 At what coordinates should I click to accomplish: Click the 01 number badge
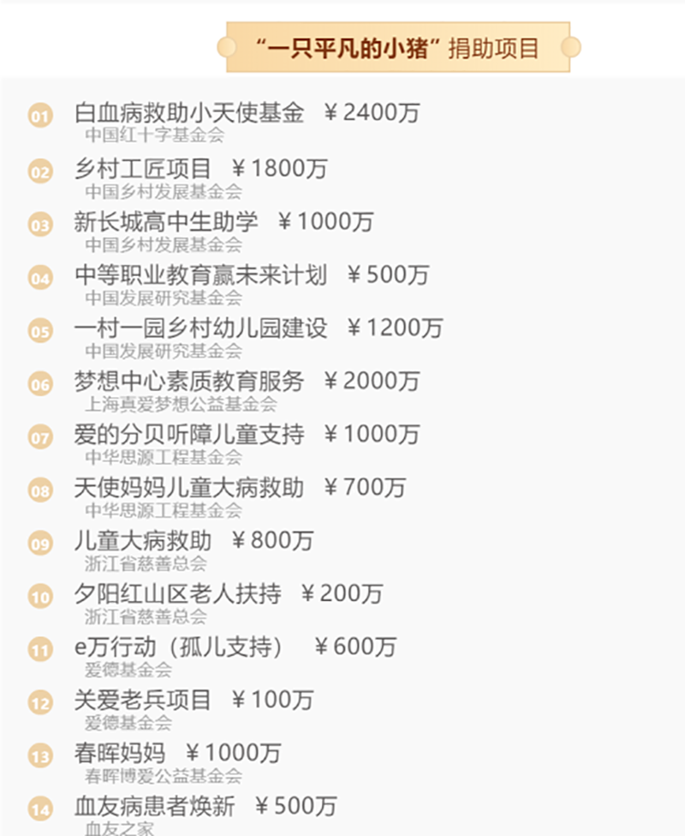(40, 116)
